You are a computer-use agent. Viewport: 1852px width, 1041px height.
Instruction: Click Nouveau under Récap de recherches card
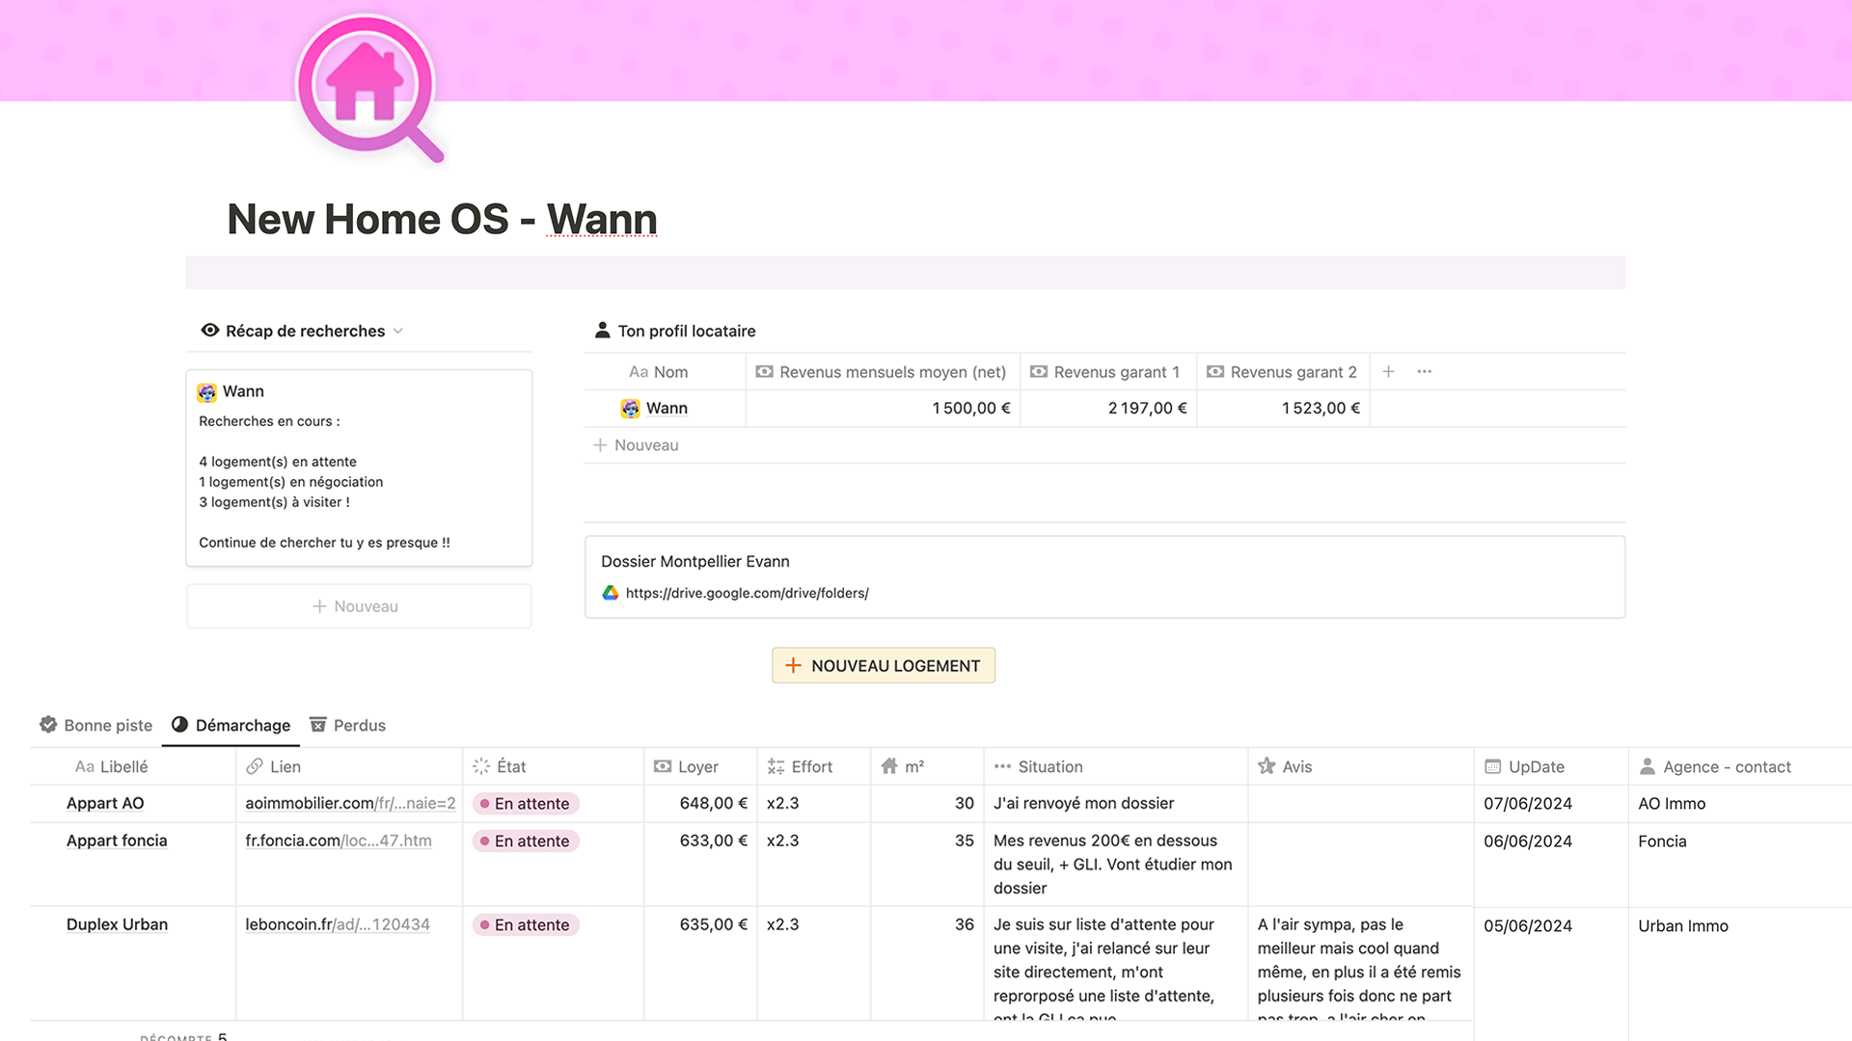coord(358,607)
